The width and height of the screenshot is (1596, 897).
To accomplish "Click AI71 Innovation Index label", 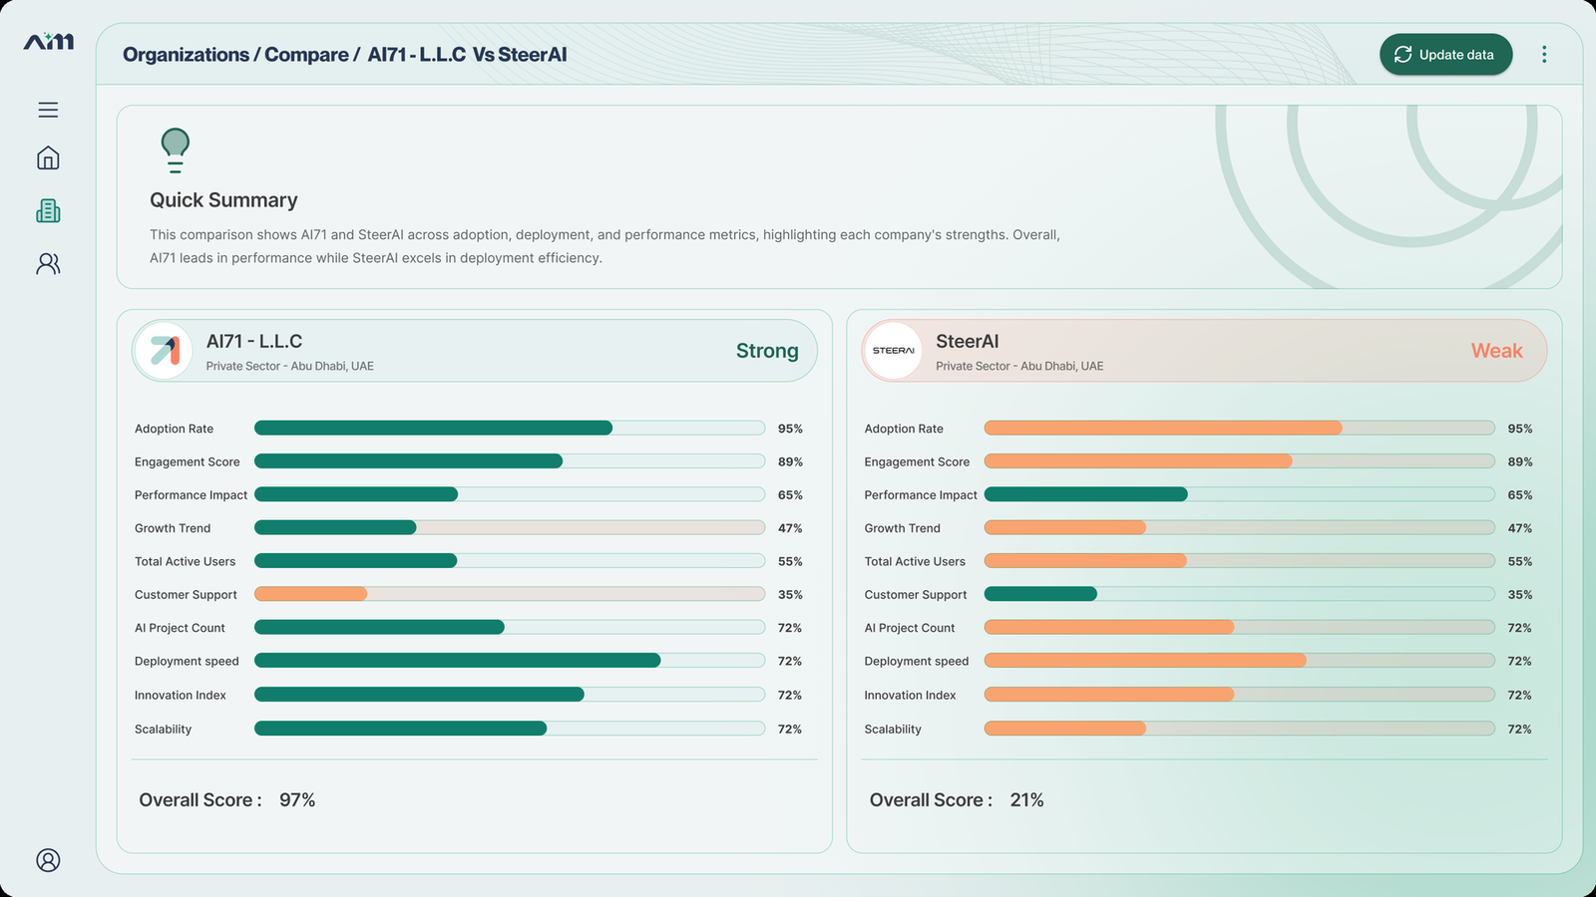I will (x=181, y=696).
